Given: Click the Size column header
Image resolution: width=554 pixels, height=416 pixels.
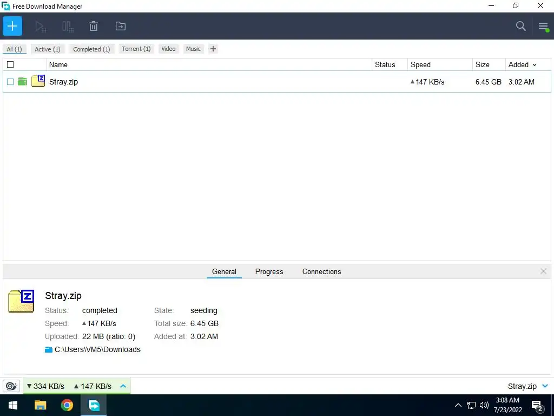Looking at the screenshot, I should click(489, 64).
